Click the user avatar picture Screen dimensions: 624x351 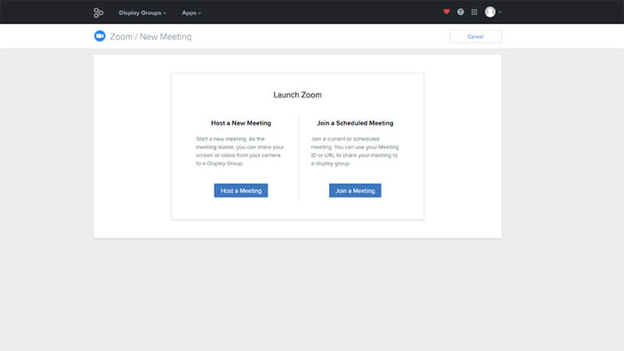click(491, 12)
